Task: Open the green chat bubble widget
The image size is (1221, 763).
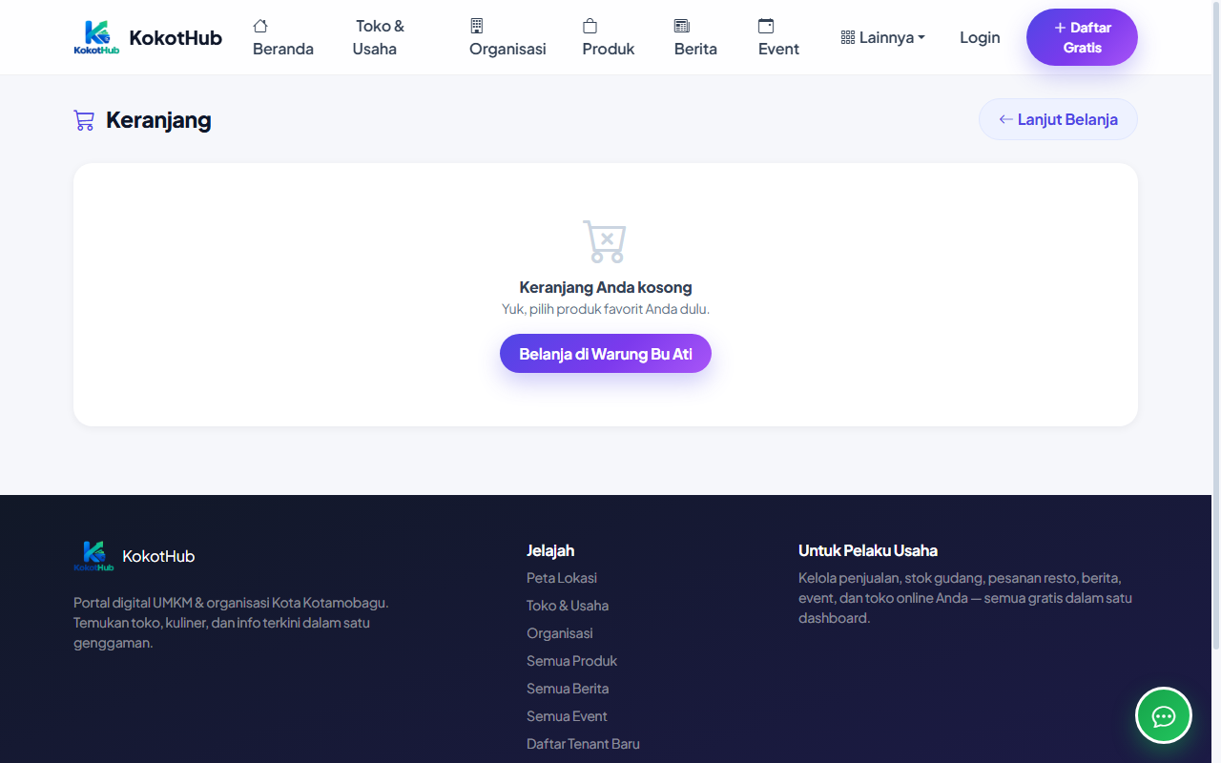Action: 1164,715
